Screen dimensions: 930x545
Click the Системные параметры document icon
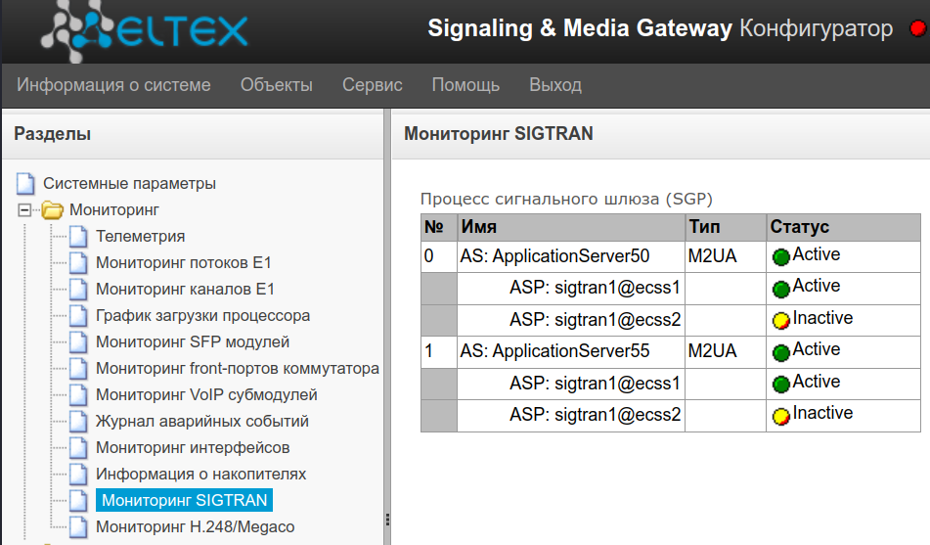pyautogui.click(x=25, y=184)
